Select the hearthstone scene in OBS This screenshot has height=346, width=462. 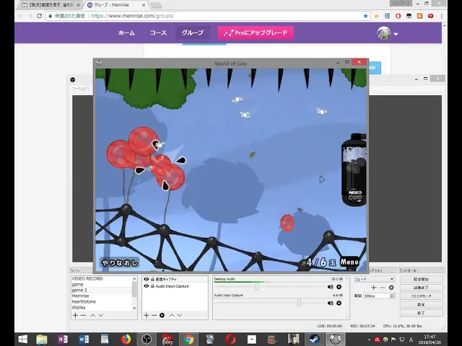point(101,301)
